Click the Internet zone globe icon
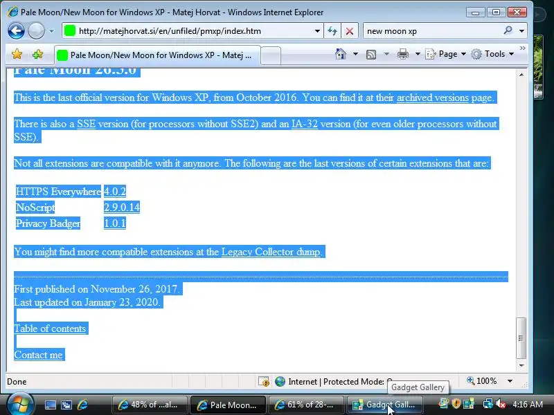The image size is (554, 415). tap(280, 382)
